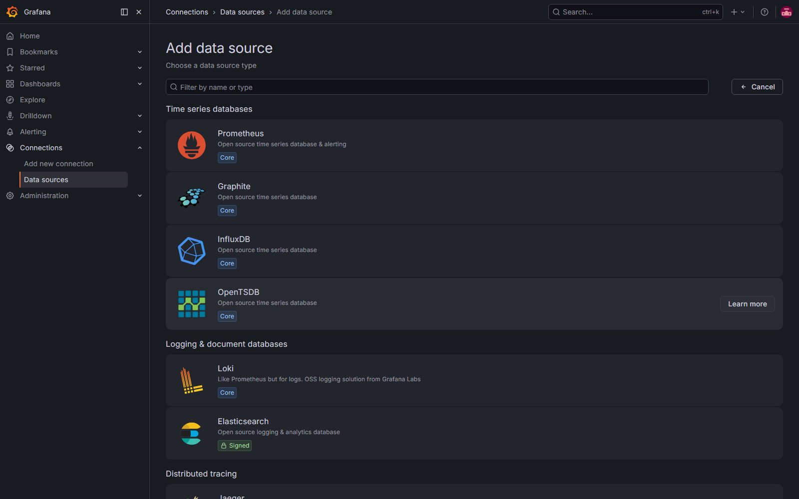Click the Core badge under OpenTSDB
799x499 pixels.
point(227,316)
